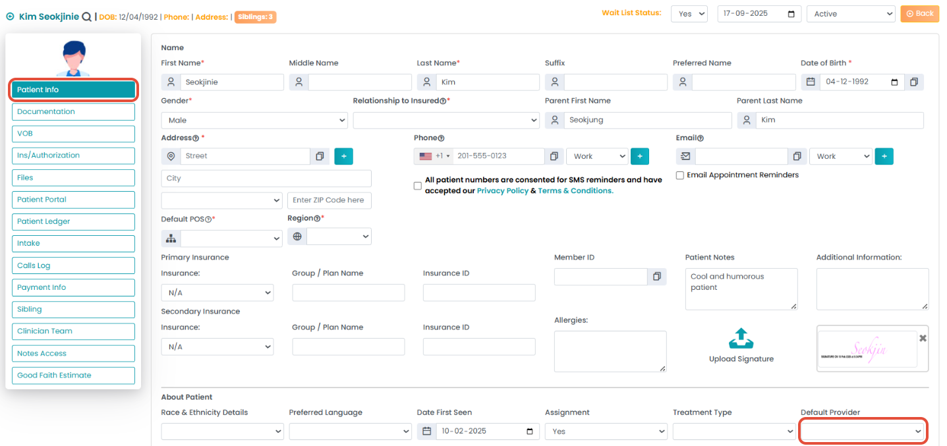The height and width of the screenshot is (446, 947).
Task: Click the Upload Signature icon
Action: tap(741, 339)
